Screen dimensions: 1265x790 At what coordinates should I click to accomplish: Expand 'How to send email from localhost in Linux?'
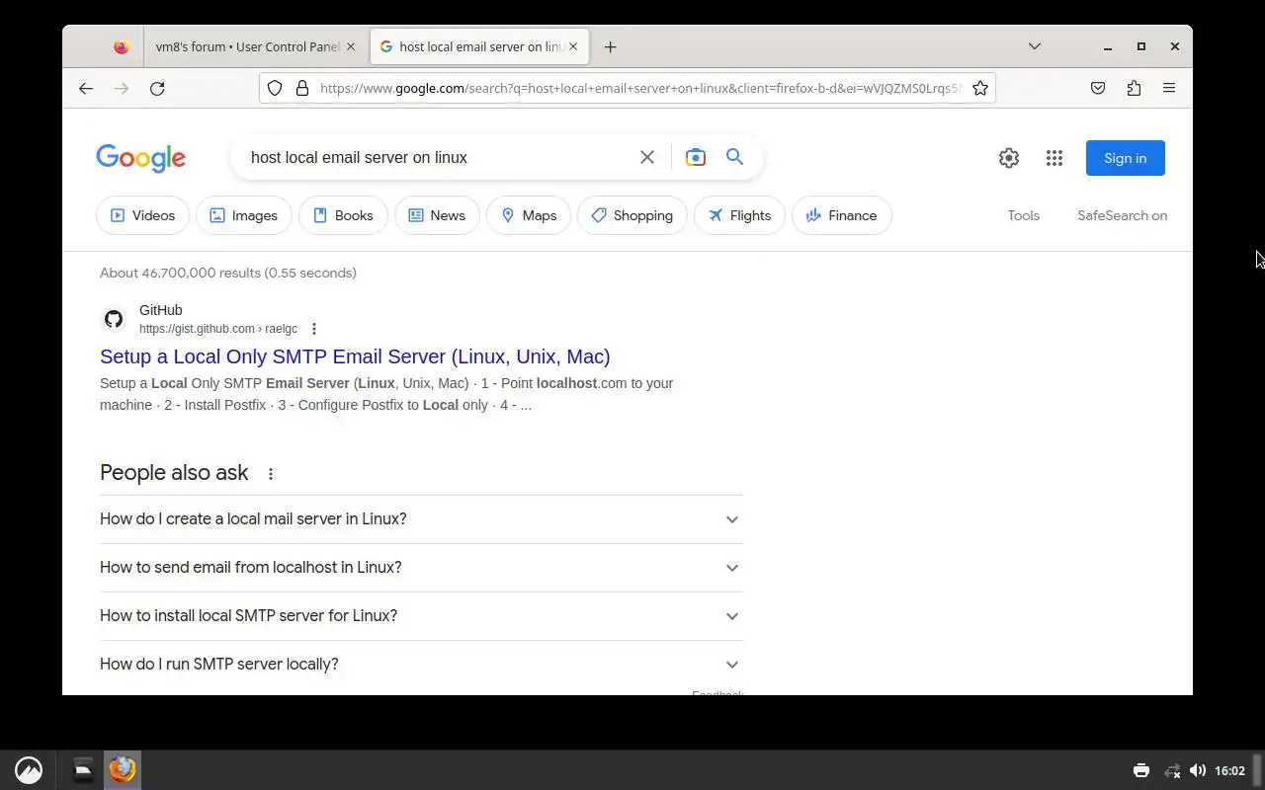[x=421, y=568]
